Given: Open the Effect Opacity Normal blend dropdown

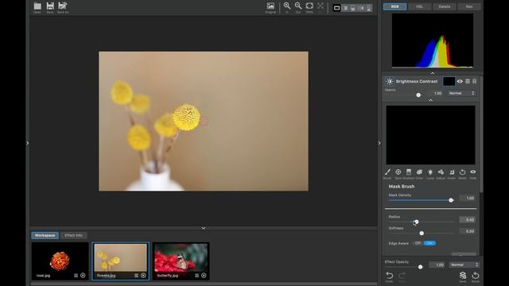Looking at the screenshot, I should [464, 265].
